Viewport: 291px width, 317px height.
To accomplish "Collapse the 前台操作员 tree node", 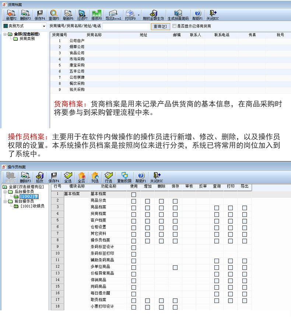I will (5, 201).
